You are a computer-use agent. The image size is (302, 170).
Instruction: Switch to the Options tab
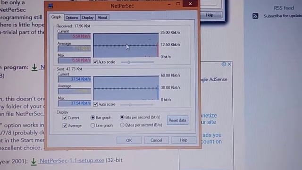pos(72,17)
